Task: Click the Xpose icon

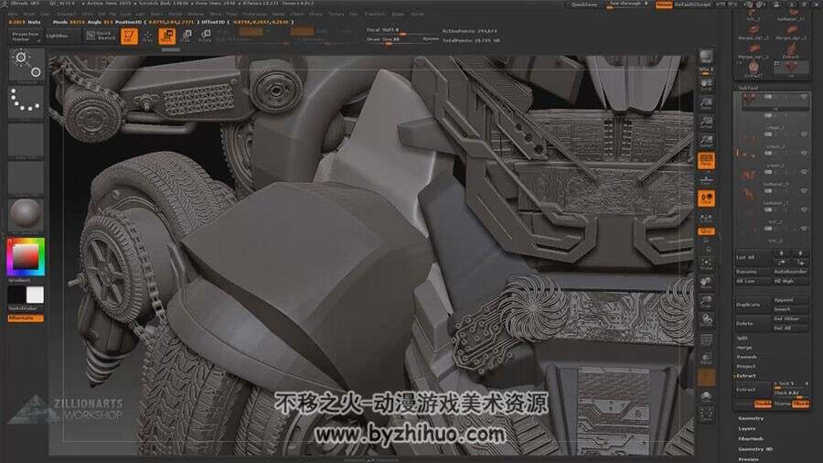Action: 706,416
